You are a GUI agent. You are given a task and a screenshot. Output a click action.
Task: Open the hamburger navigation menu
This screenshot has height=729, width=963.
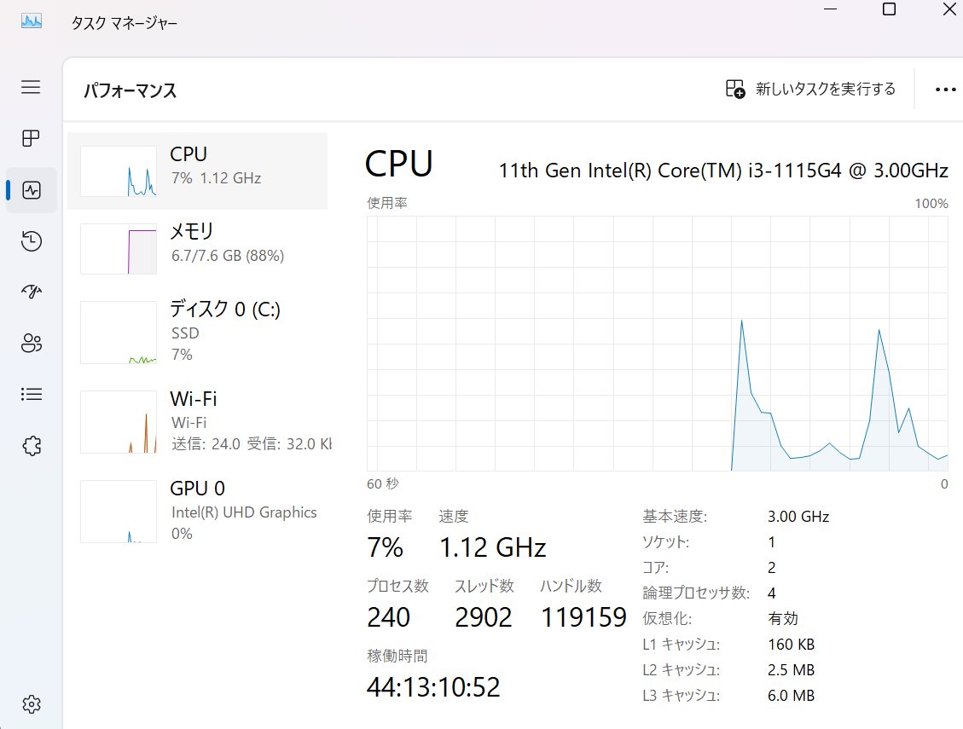pos(31,87)
